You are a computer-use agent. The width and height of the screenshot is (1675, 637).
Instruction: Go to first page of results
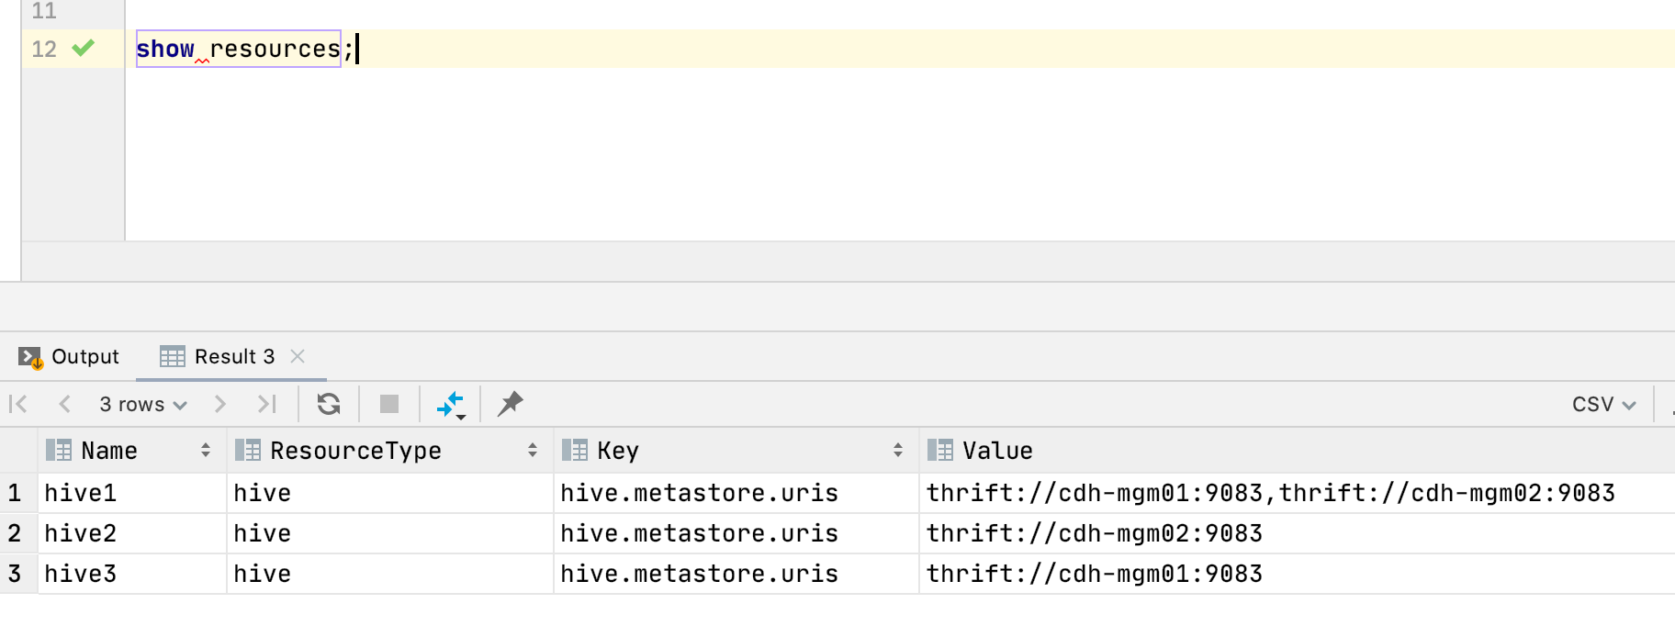(18, 404)
